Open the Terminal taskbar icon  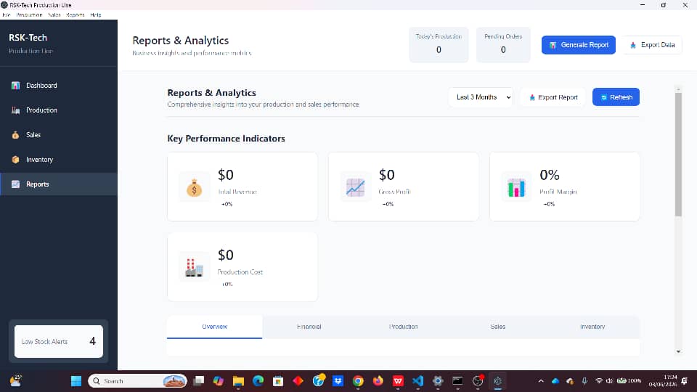point(457,381)
